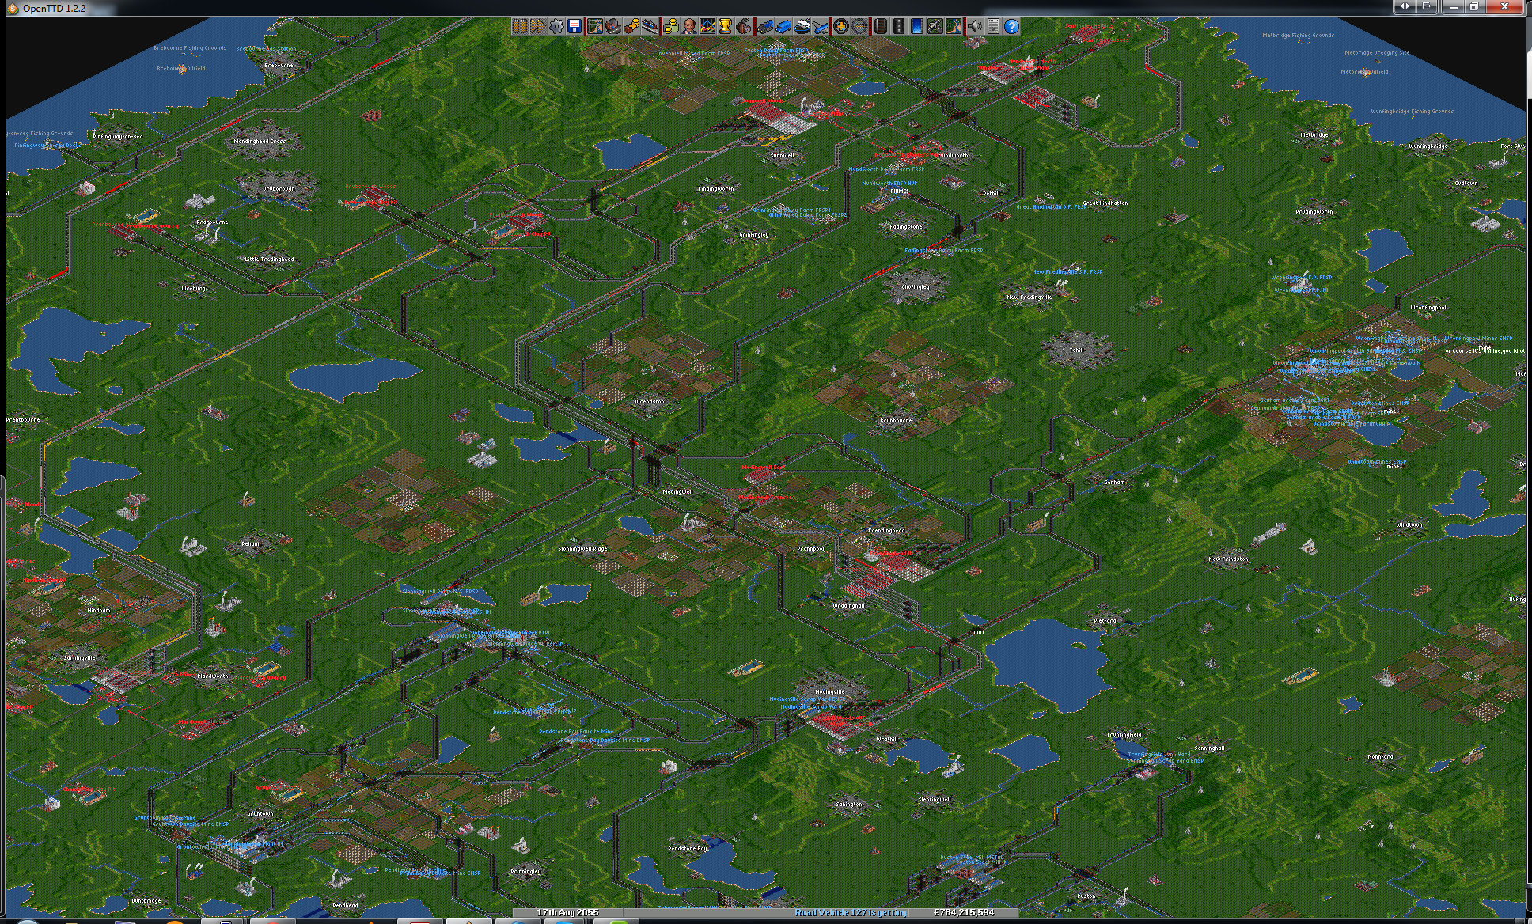Open company manager face info
Viewport: 1532px width, 924px height.
pos(688,26)
